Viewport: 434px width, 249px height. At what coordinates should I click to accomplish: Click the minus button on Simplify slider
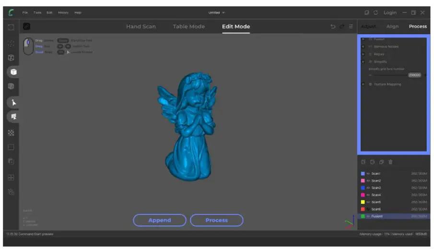tap(370, 75)
